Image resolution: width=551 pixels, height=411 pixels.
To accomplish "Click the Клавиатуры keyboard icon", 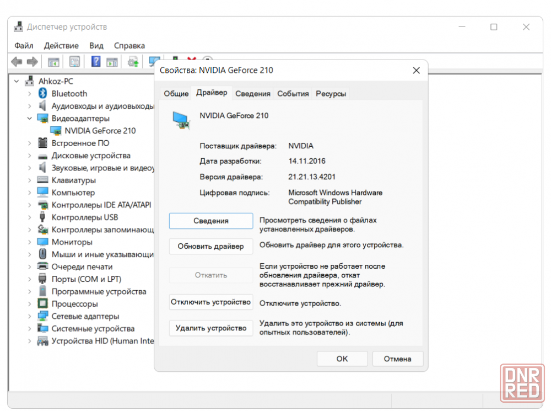I will [x=42, y=180].
